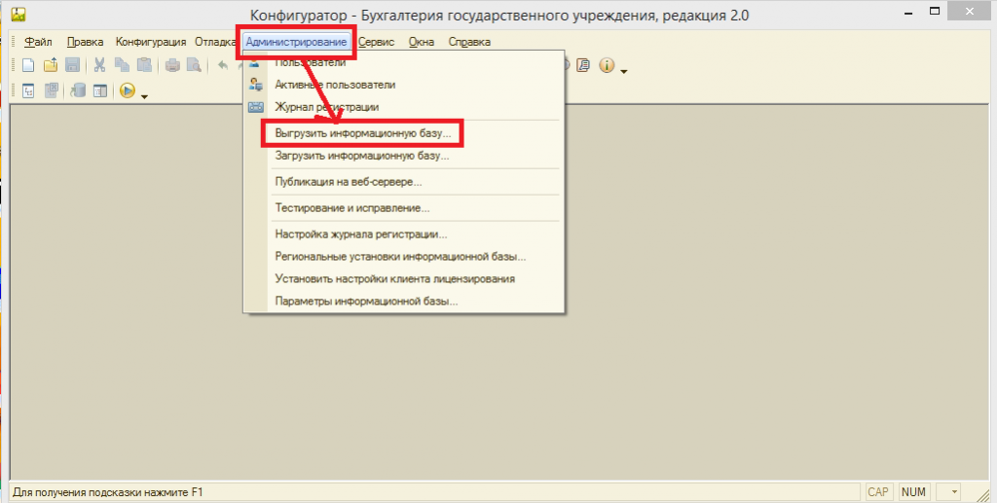The image size is (997, 503).
Task: Open the configuration tree window icon
Action: 28,91
